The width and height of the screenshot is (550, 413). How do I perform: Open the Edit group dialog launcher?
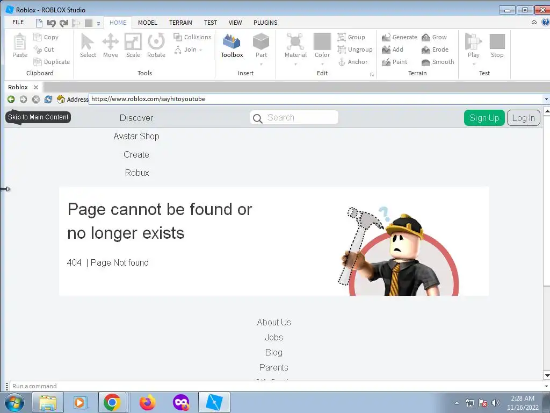click(x=372, y=74)
